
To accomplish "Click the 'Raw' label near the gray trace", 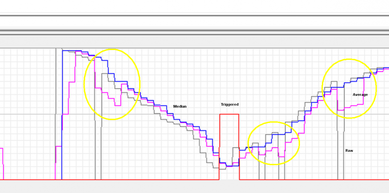I will [x=349, y=151].
